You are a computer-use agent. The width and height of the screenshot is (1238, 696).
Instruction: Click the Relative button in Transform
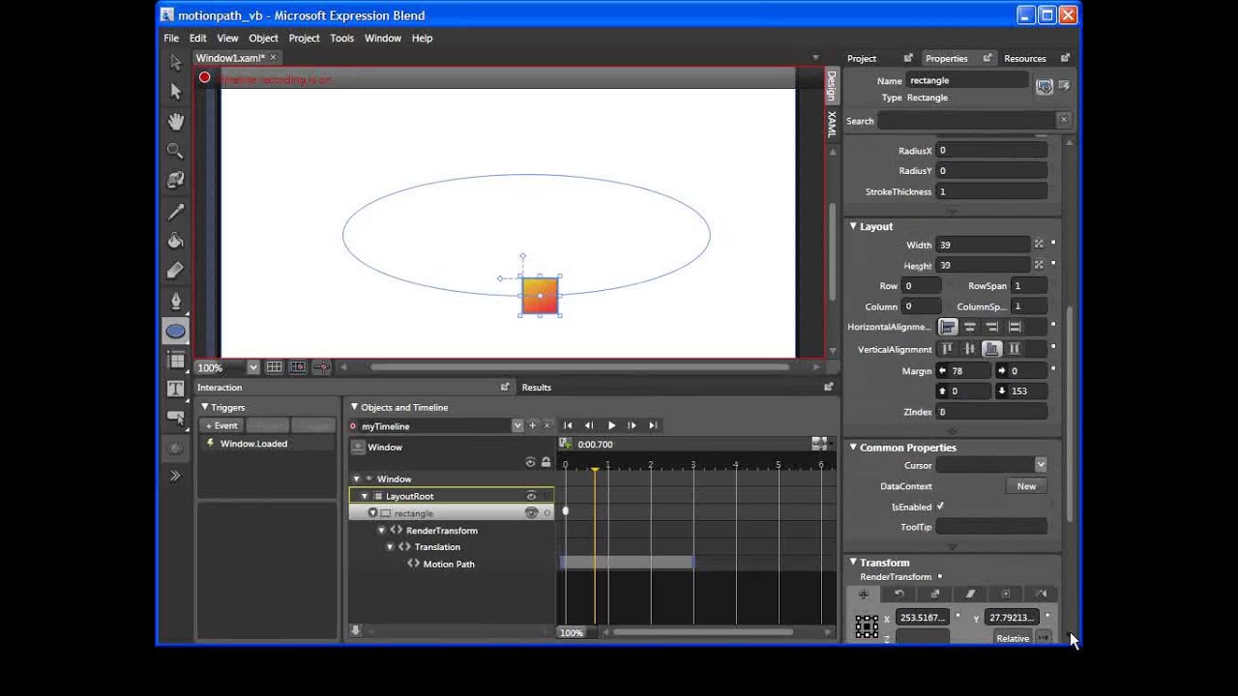click(x=1013, y=638)
